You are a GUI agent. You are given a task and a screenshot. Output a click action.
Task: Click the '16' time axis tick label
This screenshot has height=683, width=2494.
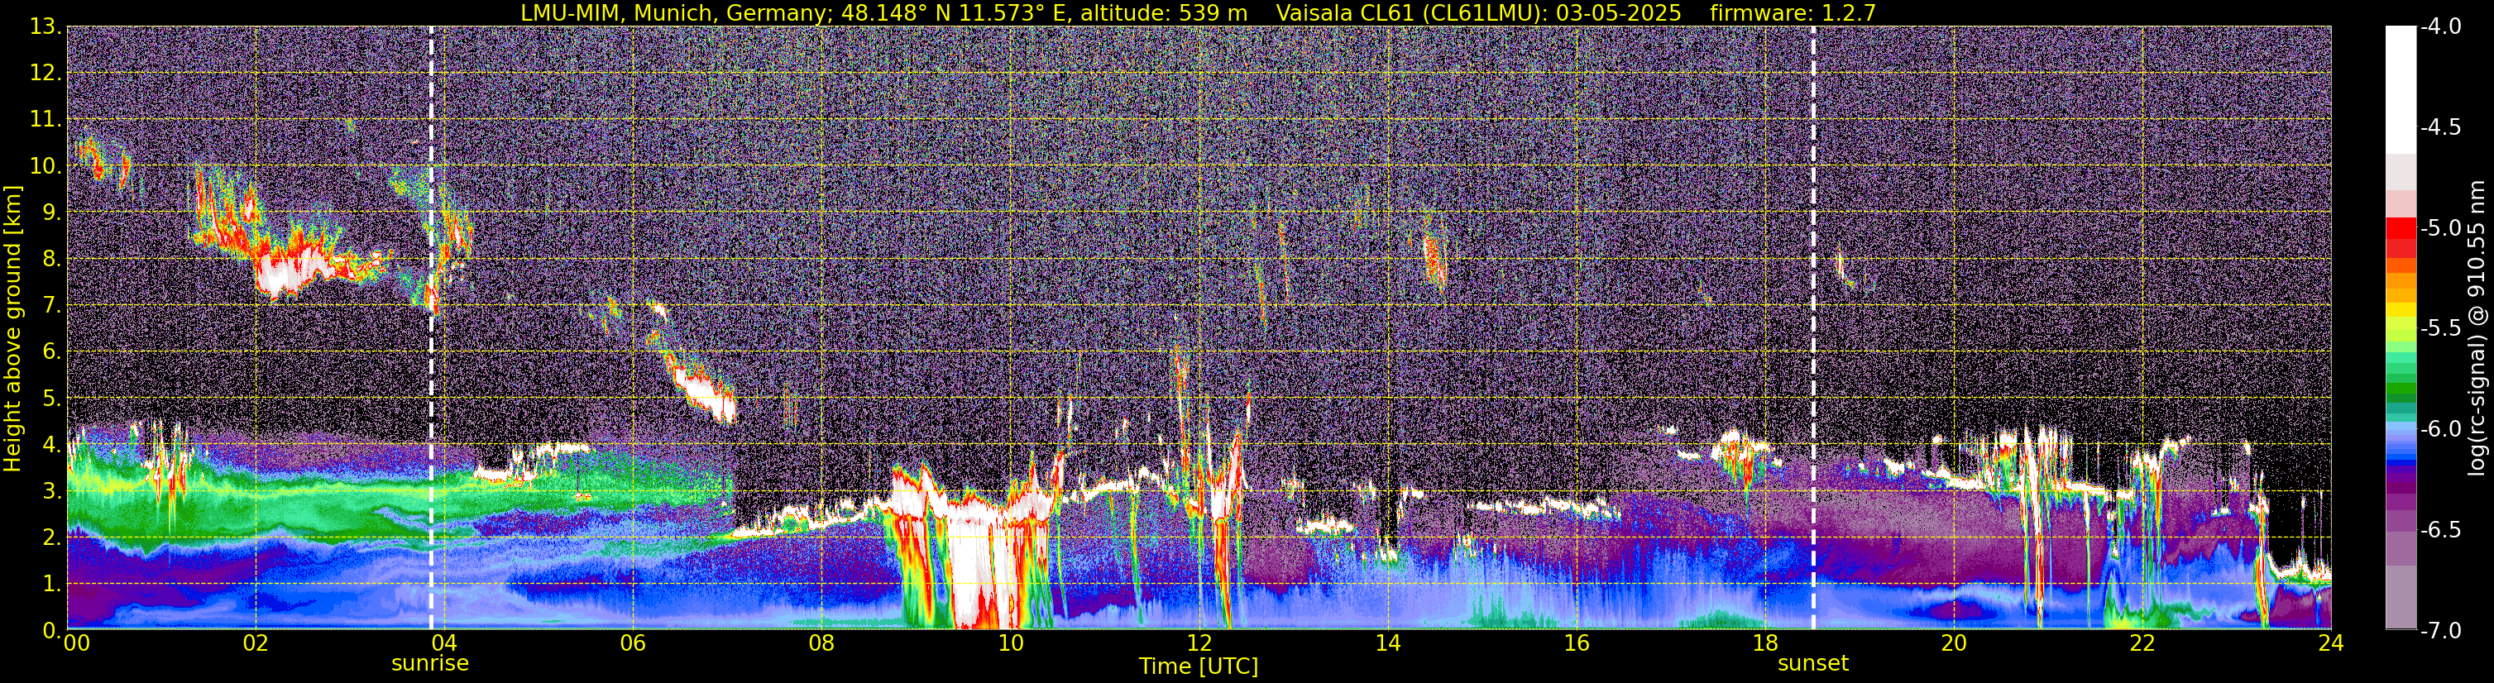point(1576,643)
